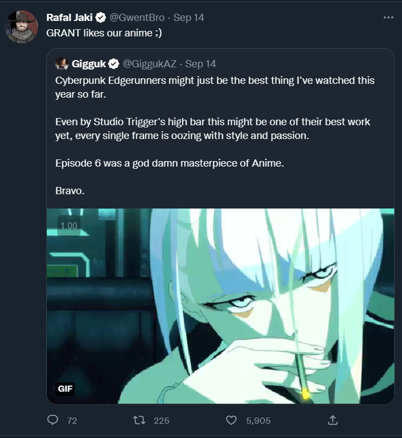Image resolution: width=402 pixels, height=438 pixels.
Task: Click the reply speech bubble icon
Action: [x=53, y=420]
